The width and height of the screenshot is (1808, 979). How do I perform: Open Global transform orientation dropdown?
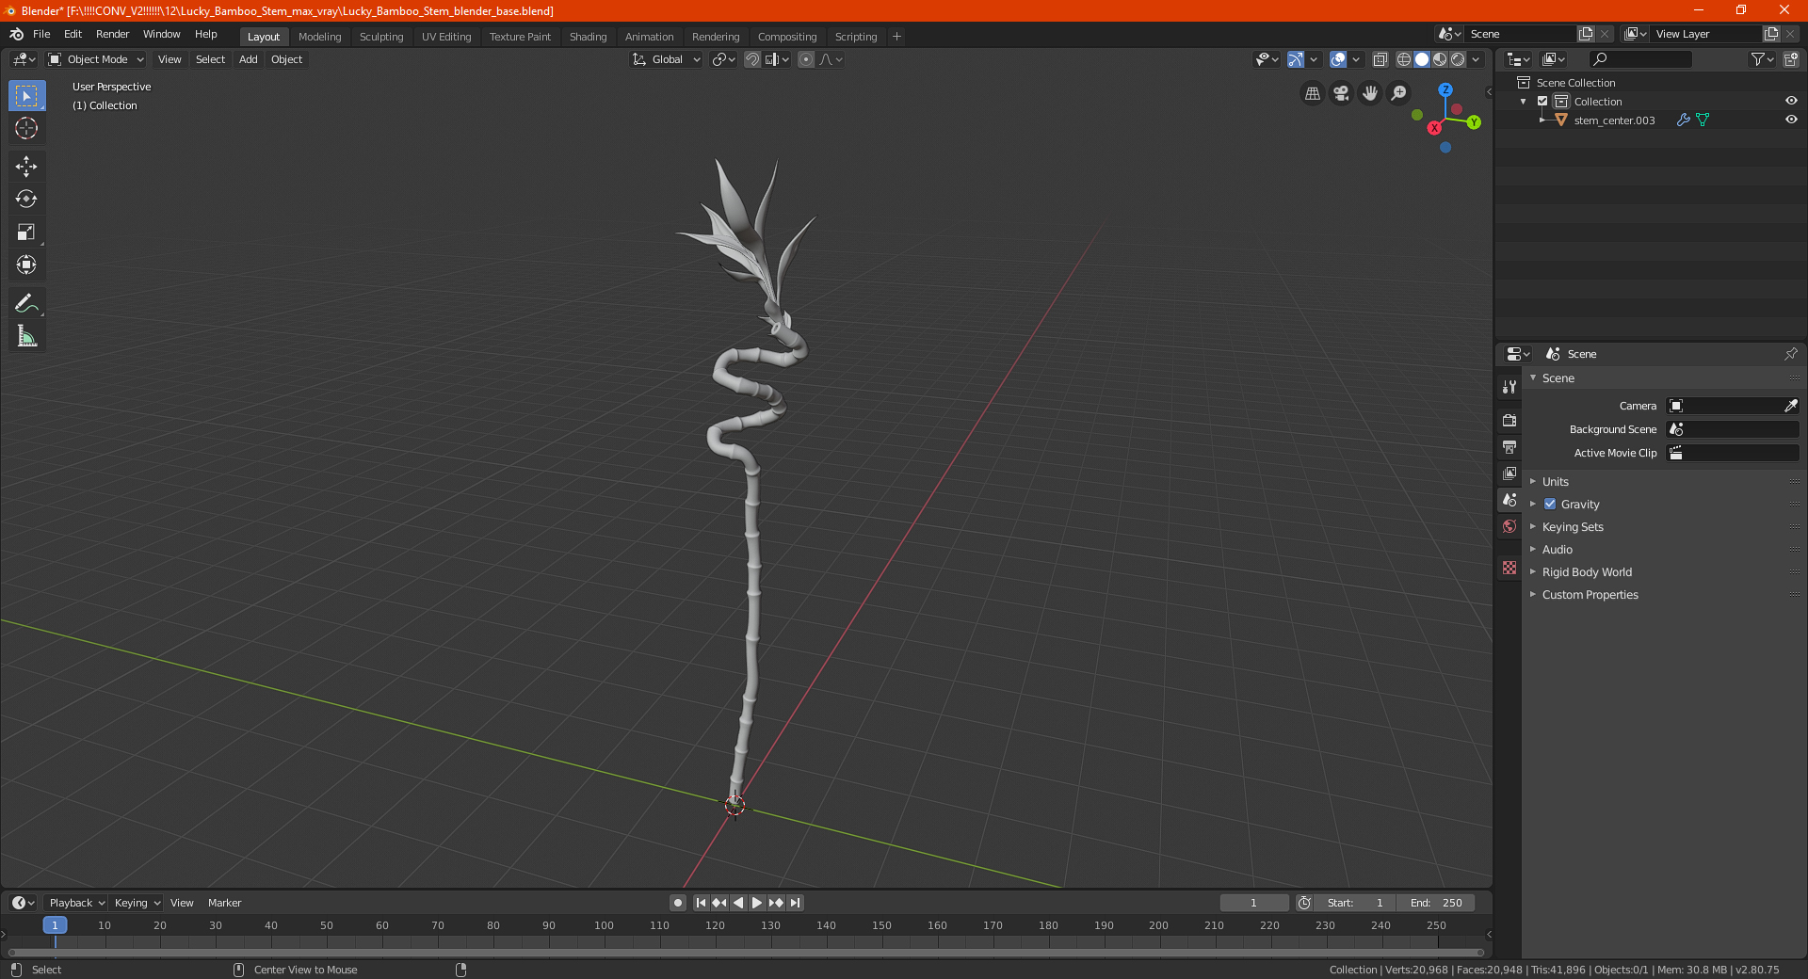pyautogui.click(x=666, y=59)
